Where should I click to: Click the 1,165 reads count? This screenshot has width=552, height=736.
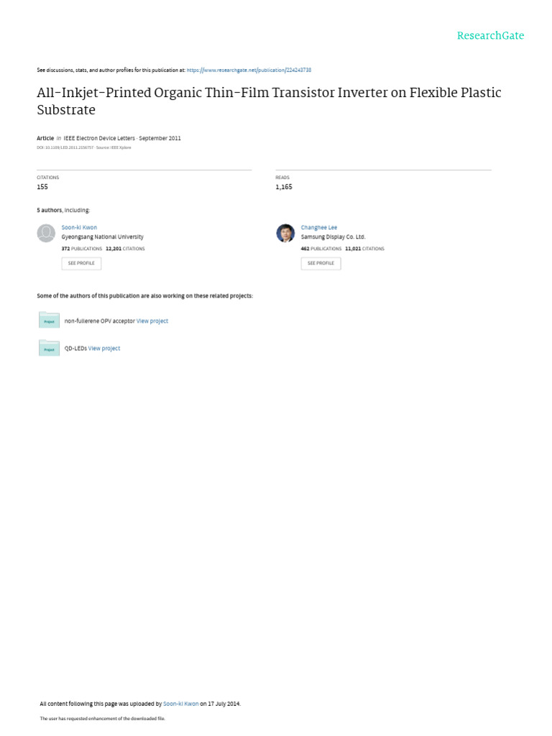pos(284,187)
